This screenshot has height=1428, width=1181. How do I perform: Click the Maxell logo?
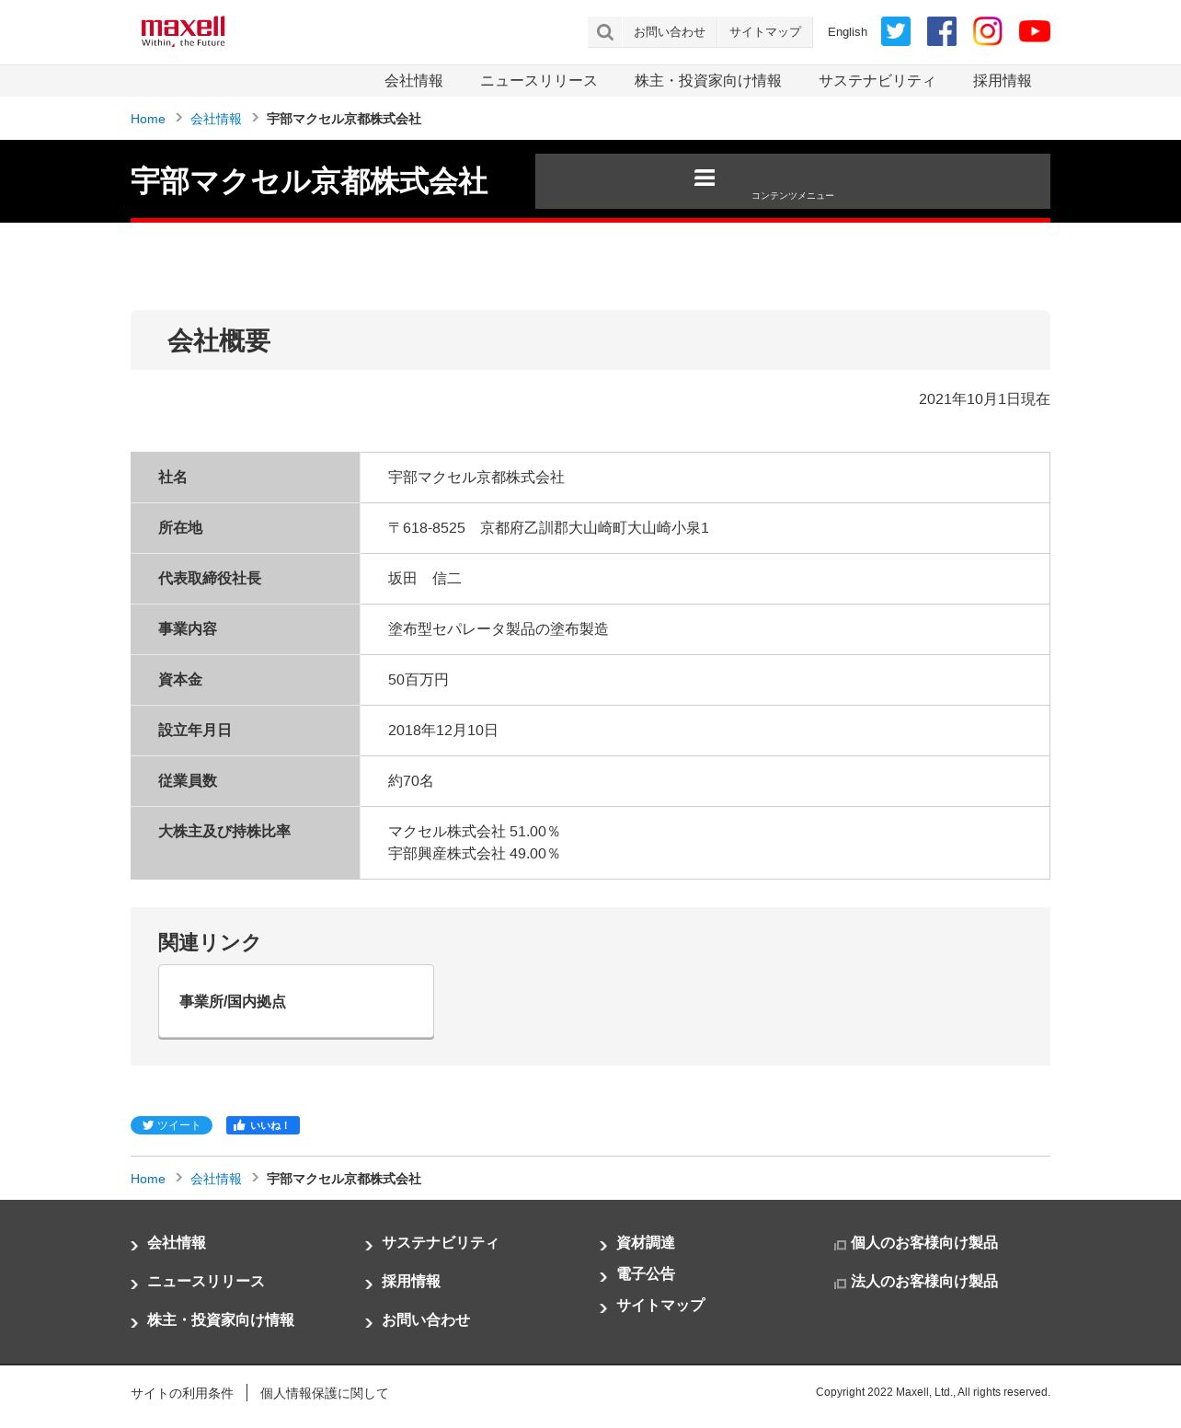click(x=183, y=31)
